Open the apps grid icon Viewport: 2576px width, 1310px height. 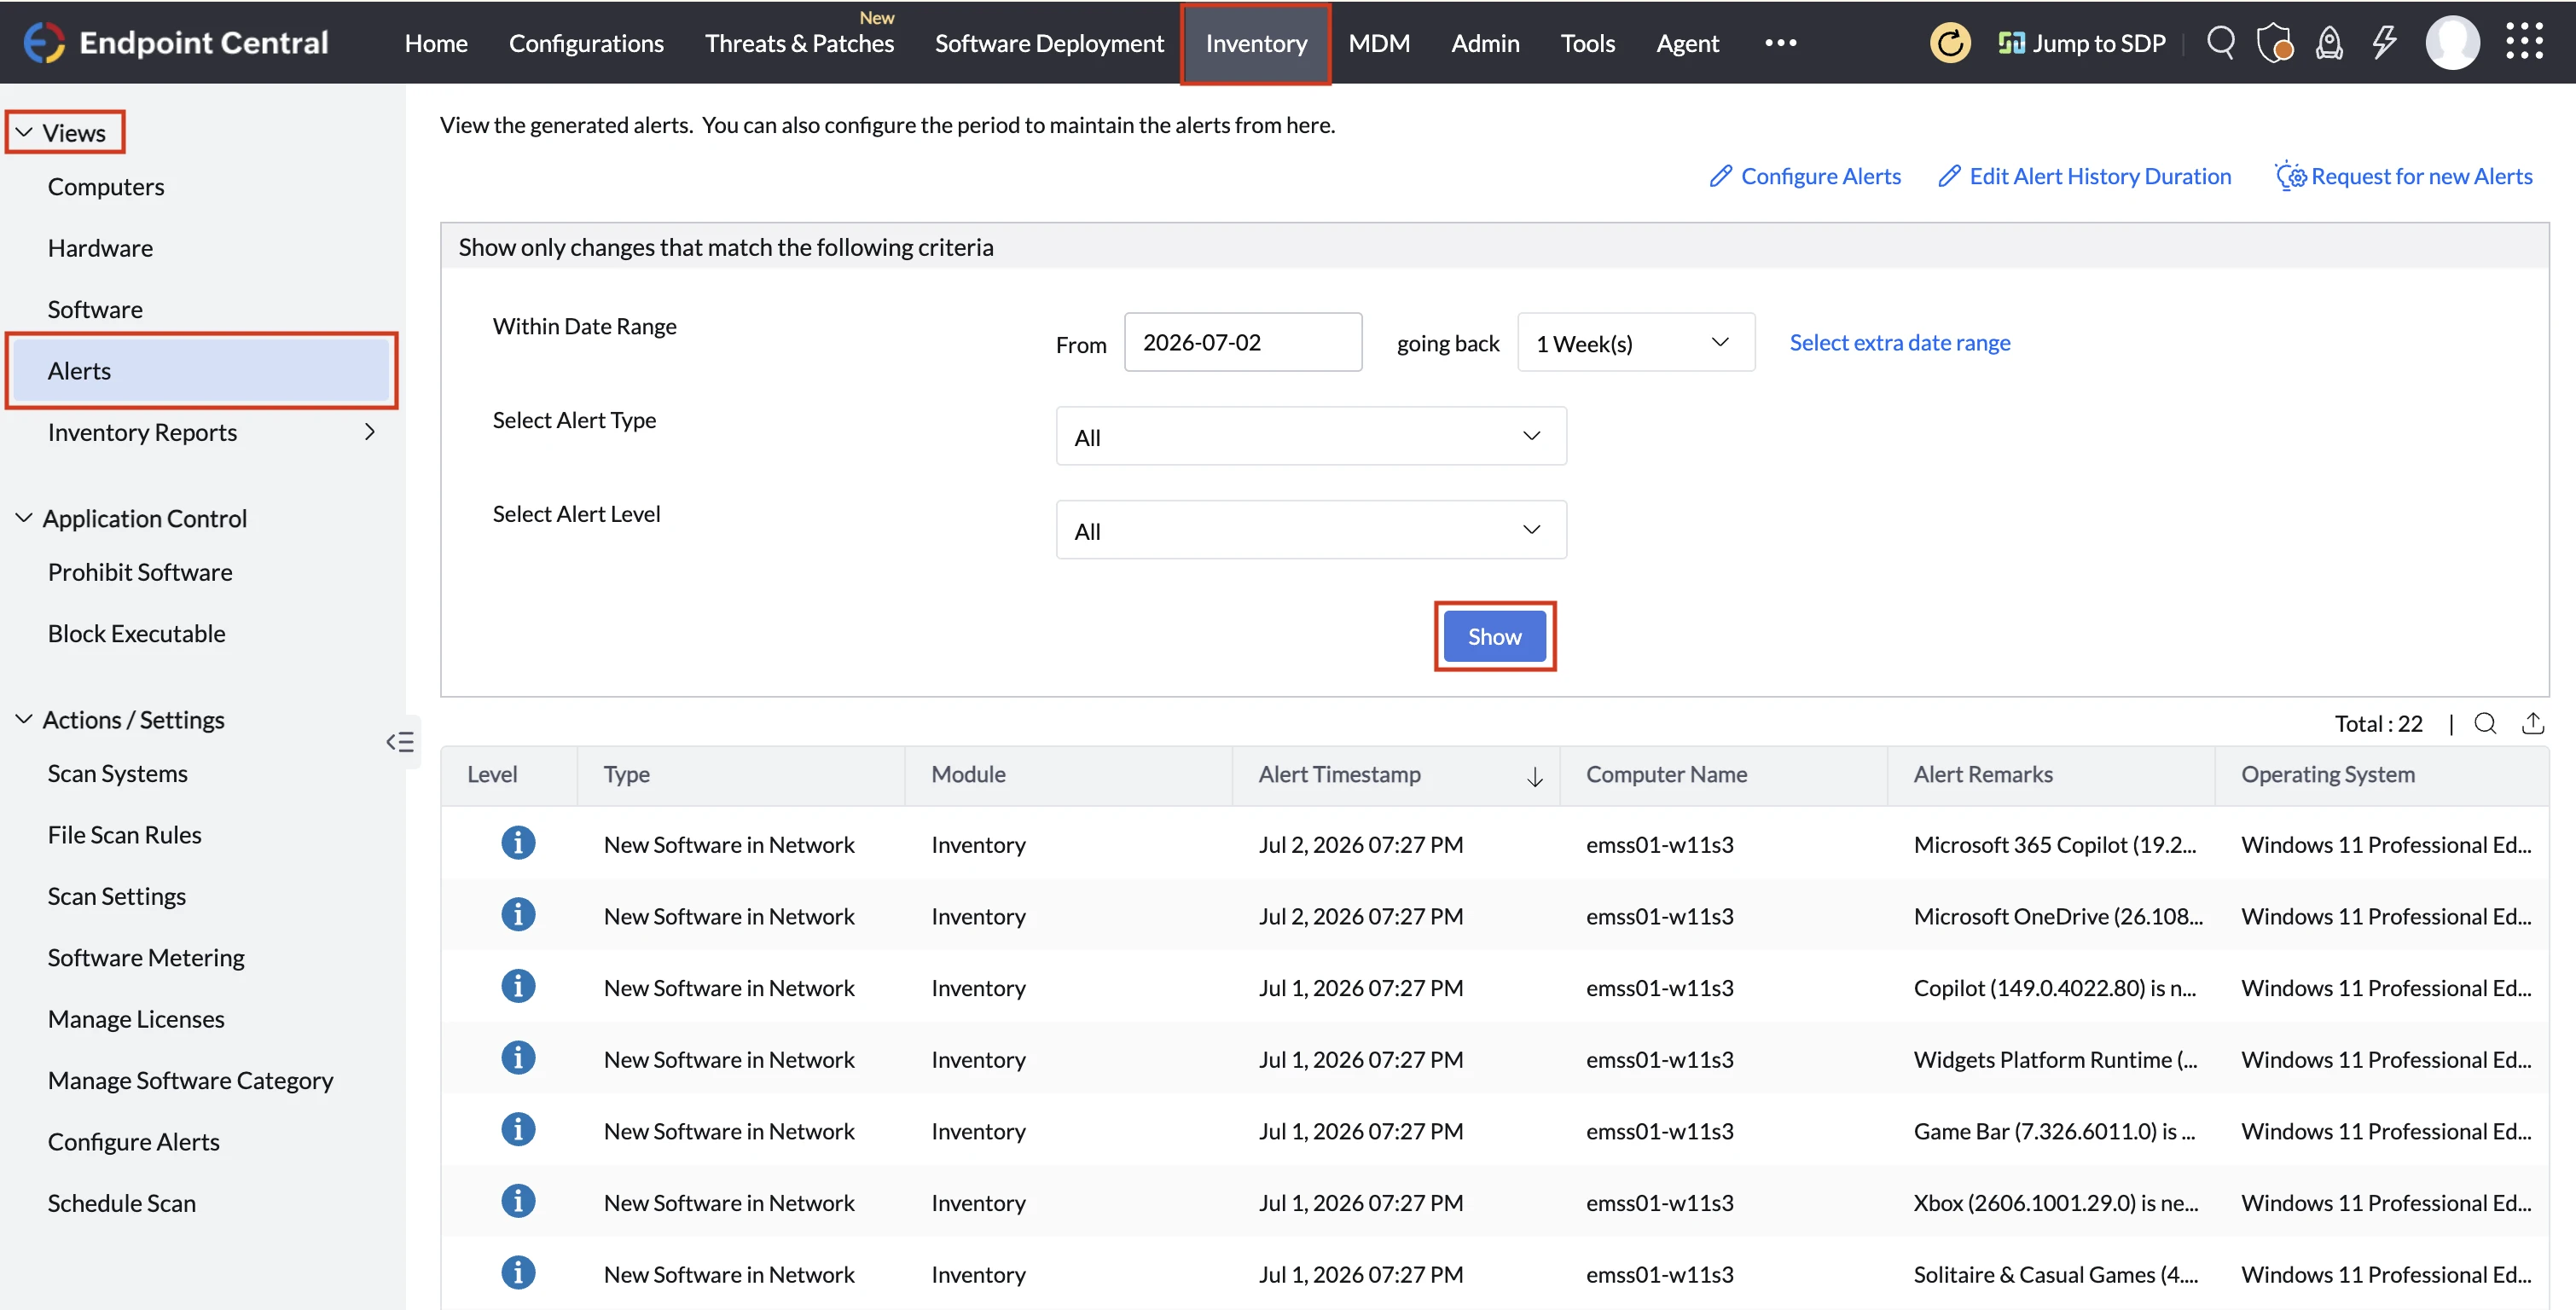2524,43
